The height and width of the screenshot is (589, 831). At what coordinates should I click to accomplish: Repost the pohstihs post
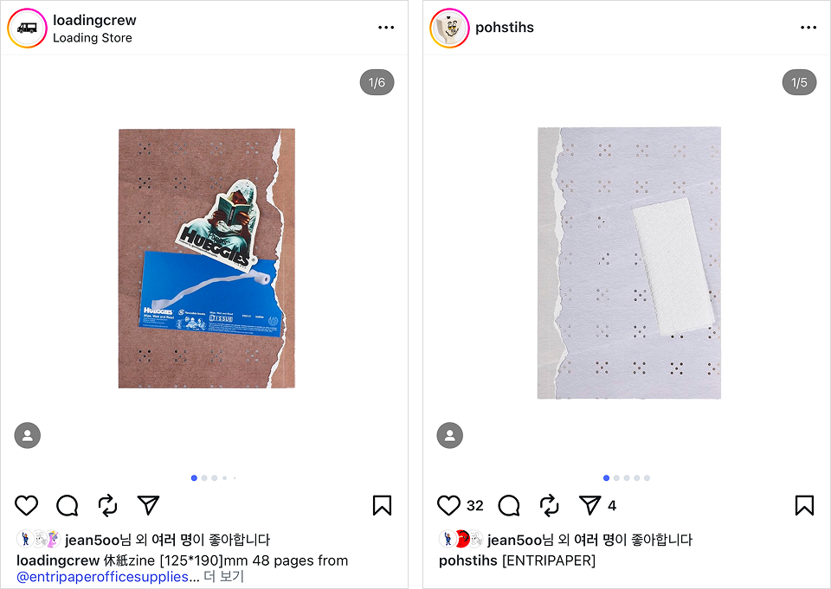coord(550,505)
